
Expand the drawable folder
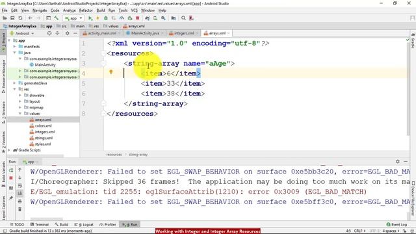tap(20, 96)
